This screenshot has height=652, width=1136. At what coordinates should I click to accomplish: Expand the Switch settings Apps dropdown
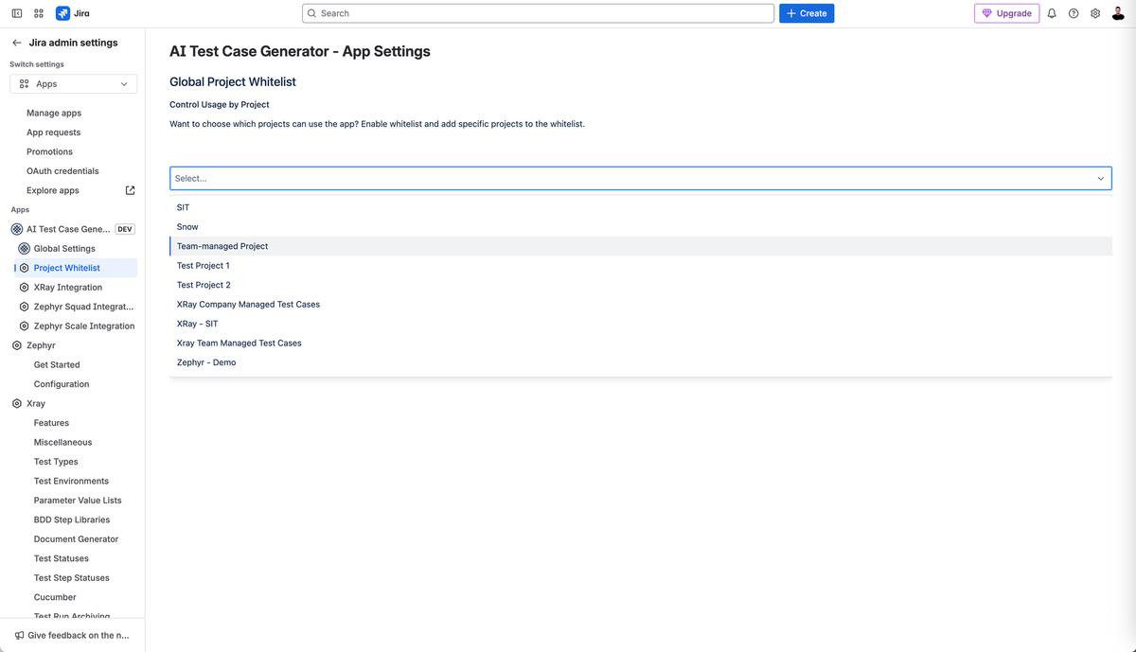tap(73, 83)
